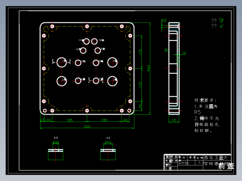Select the 185 dimension right of center hole

(x=104, y=120)
